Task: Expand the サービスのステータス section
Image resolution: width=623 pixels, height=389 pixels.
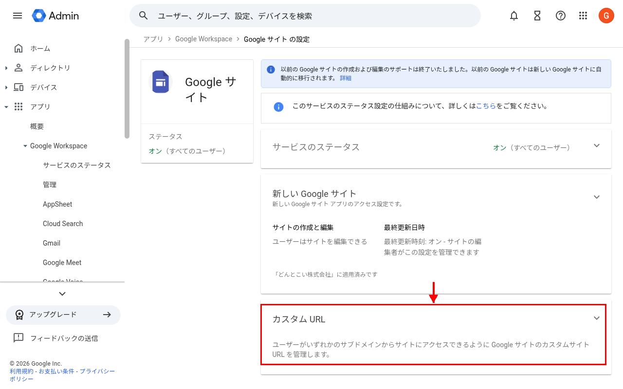Action: click(x=597, y=145)
